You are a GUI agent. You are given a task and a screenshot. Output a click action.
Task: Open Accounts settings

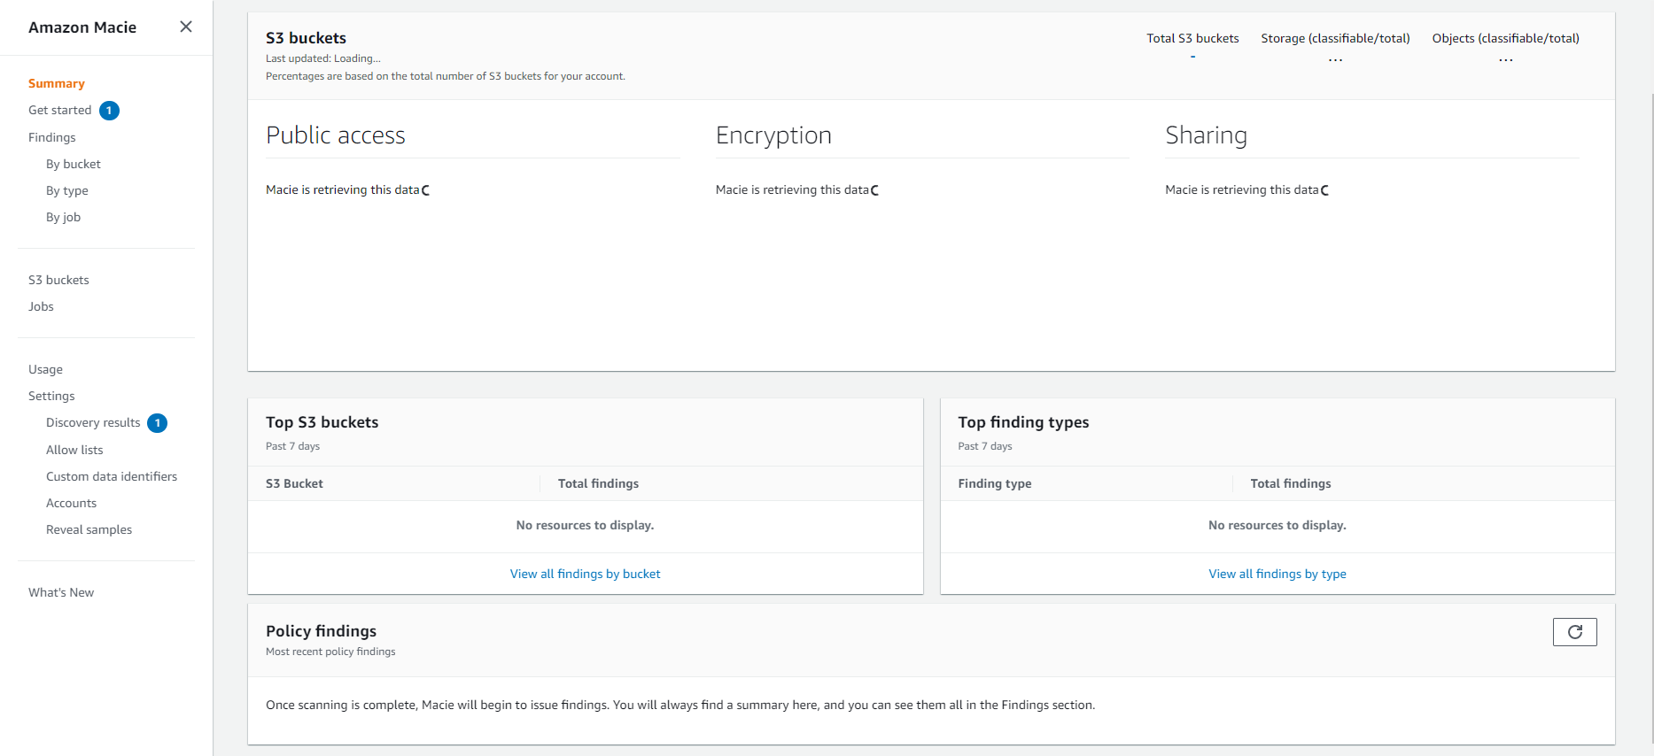(72, 503)
